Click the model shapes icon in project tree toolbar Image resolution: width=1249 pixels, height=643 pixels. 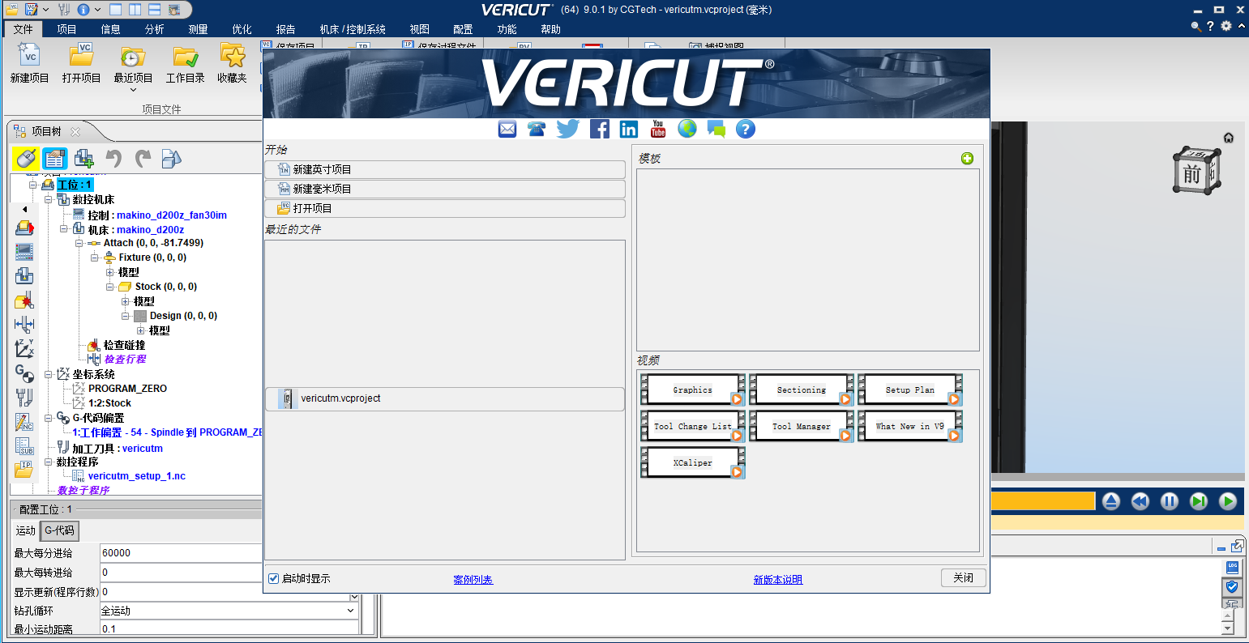(x=172, y=158)
